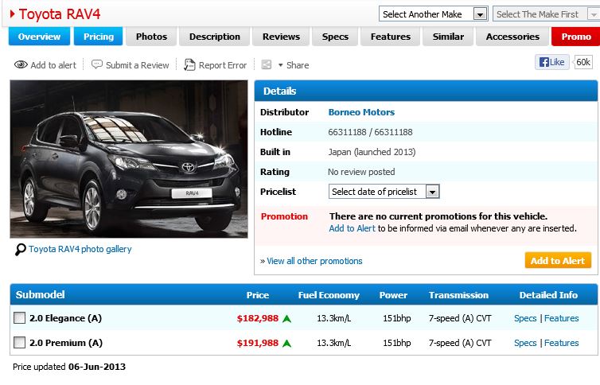600x385 pixels.
Task: Open the Select Another Make dropdown
Action: (x=433, y=14)
